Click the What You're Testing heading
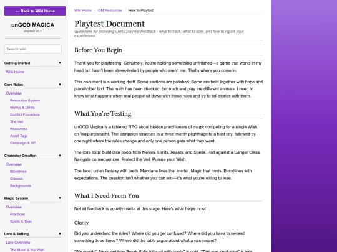 coord(102,113)
